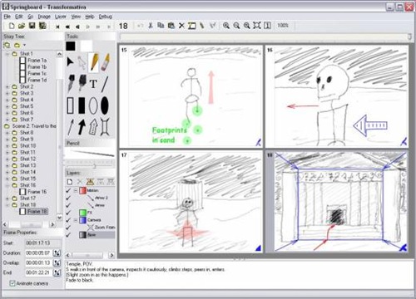
Task: Open the folder icon dropdown arrow
Action: (24, 45)
